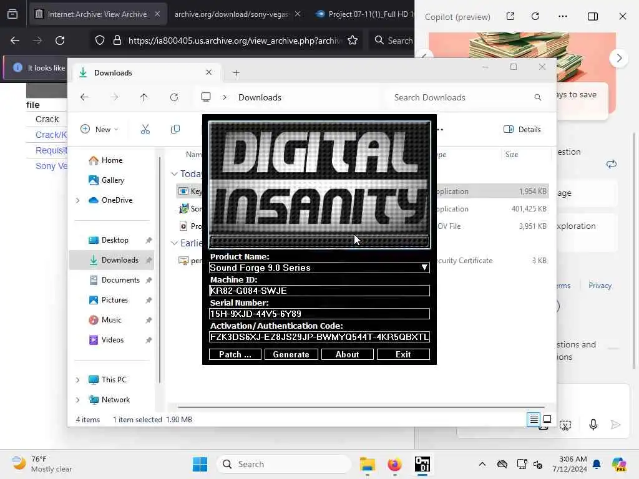Switch to large thumbnails view icon

point(547,419)
